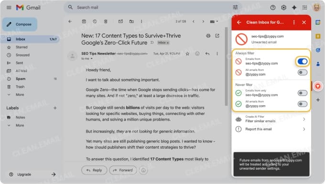The width and height of the screenshot is (325, 184).
Task: Open Gmail settings gear
Action: pos(283,8)
